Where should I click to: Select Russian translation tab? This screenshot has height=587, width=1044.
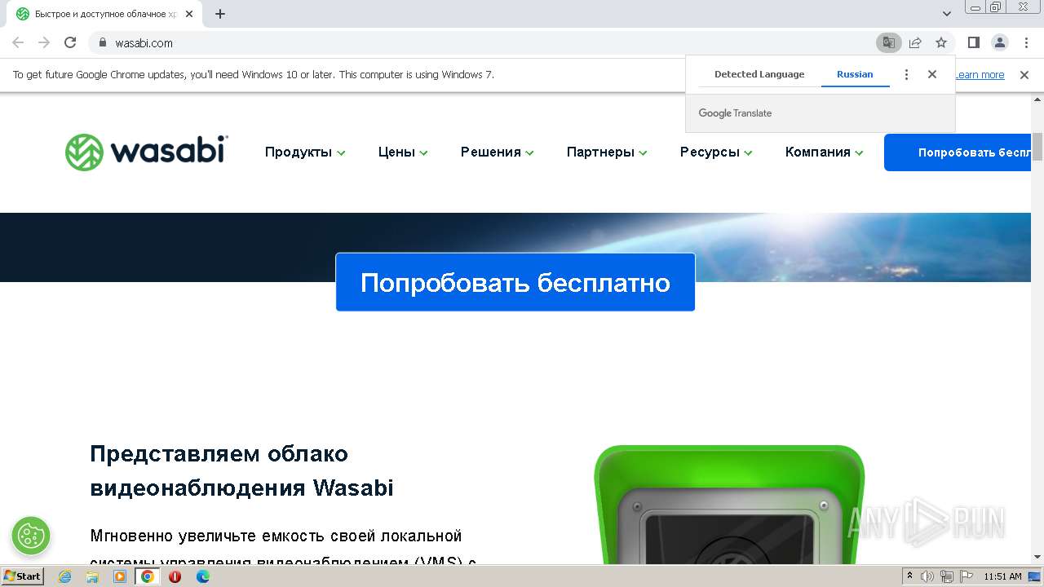(855, 74)
